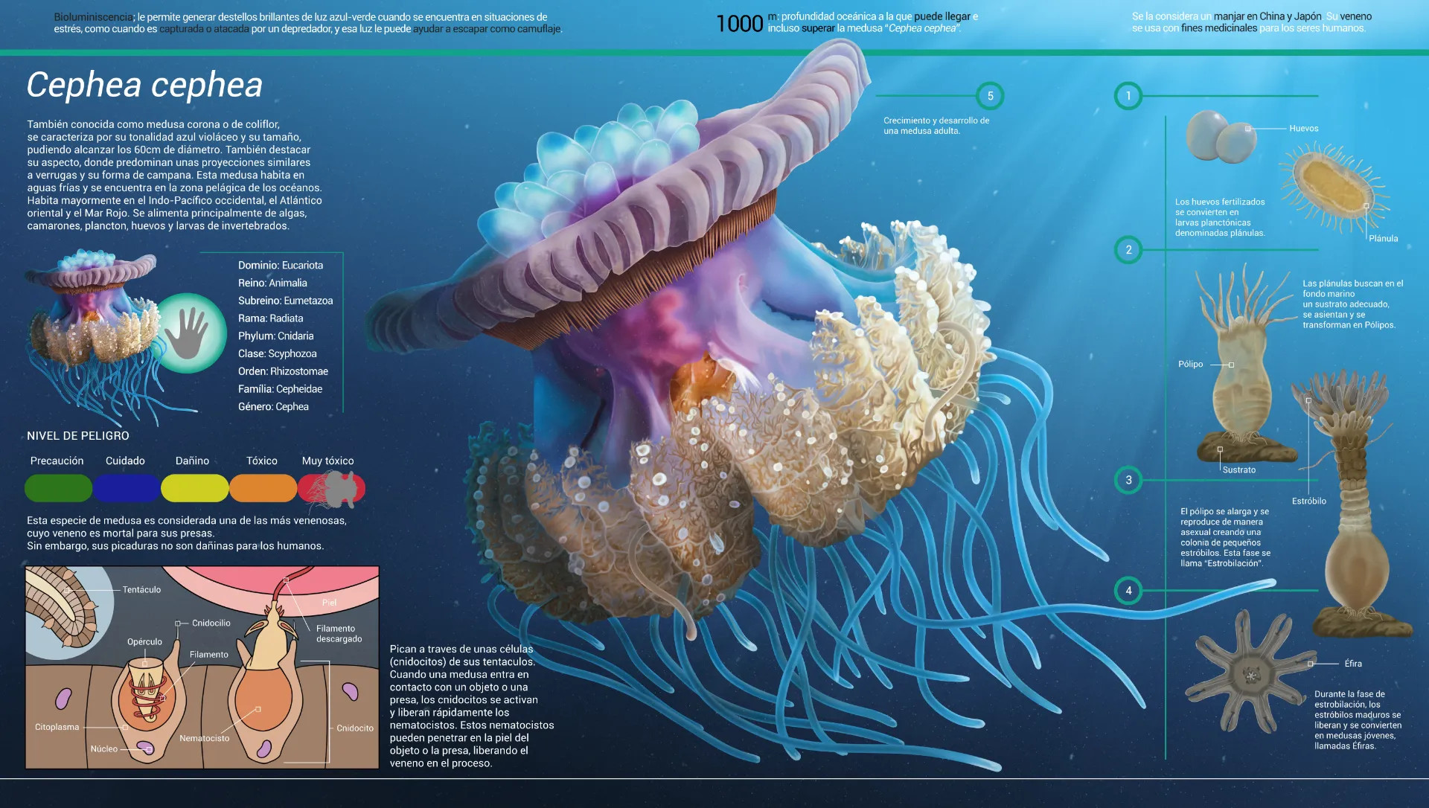1429x808 pixels.
Task: Click the small jellyfish thumbnail image
Action: tap(93, 327)
